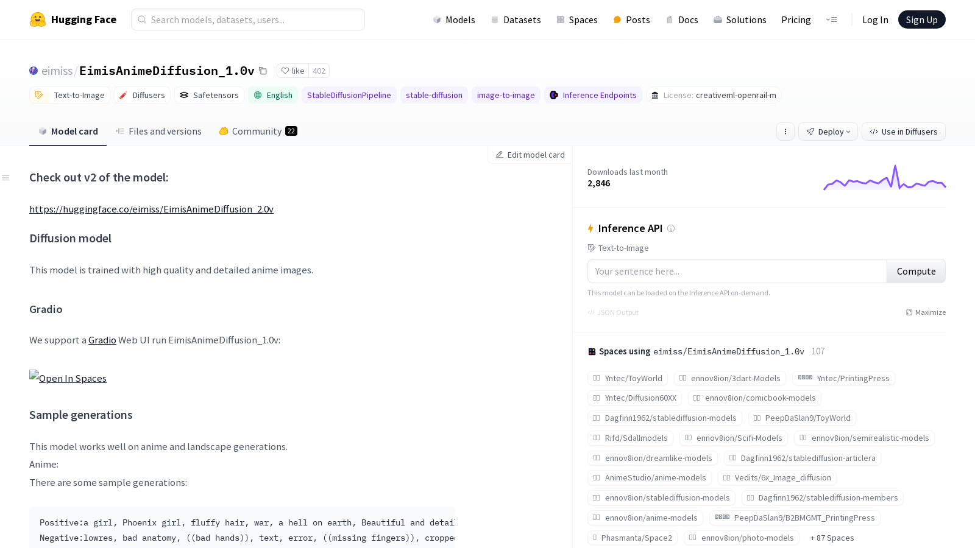This screenshot has width=975, height=548.
Task: Open the Community tab
Action: (x=258, y=132)
